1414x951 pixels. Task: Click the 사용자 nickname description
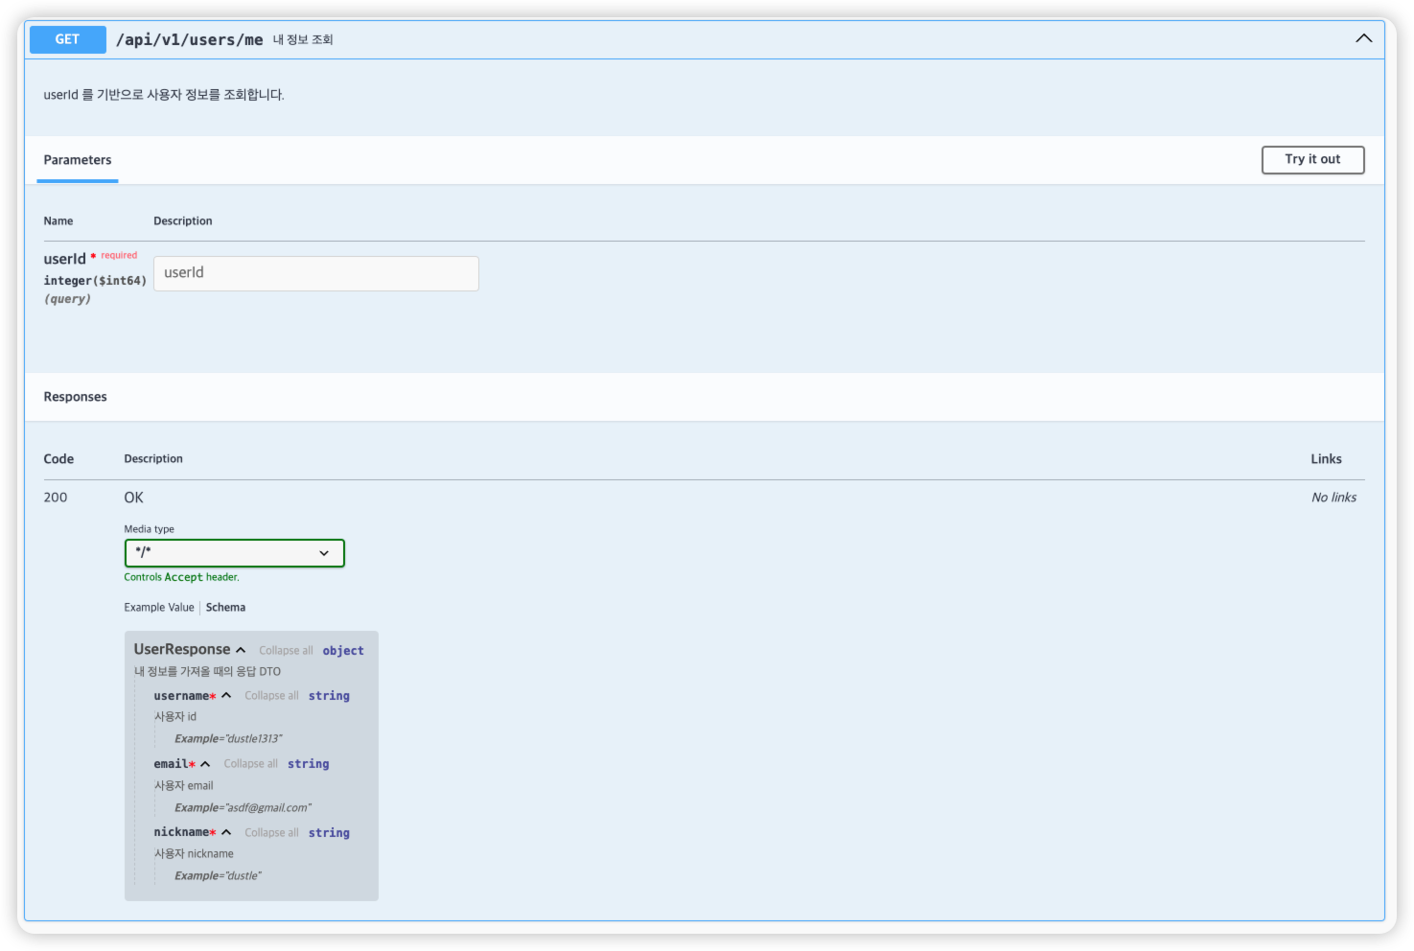tap(194, 854)
